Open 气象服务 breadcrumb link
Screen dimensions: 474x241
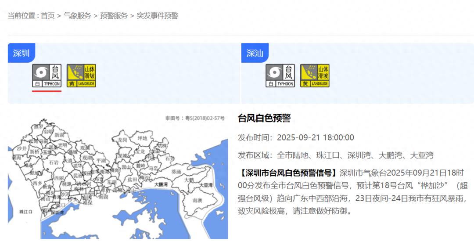(x=77, y=16)
